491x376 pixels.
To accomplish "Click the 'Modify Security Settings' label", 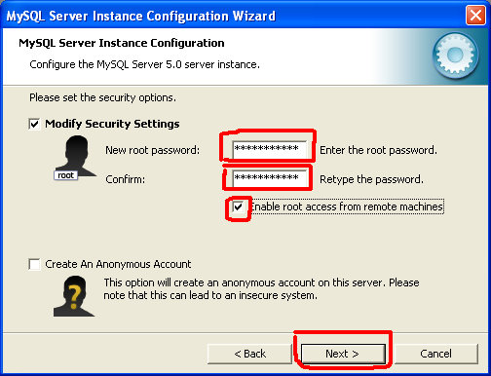I will click(112, 124).
